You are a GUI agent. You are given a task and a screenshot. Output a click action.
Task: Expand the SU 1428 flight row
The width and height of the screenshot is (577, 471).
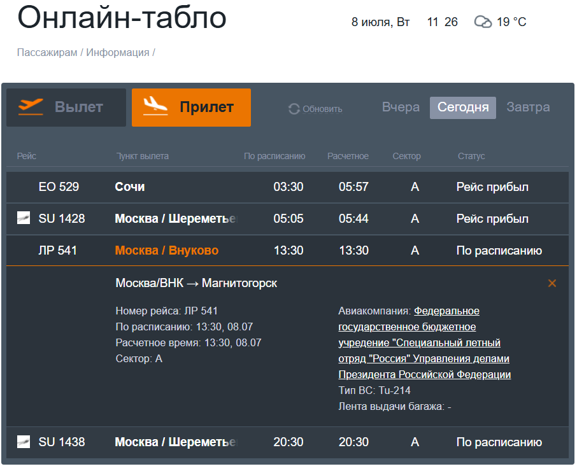287,219
